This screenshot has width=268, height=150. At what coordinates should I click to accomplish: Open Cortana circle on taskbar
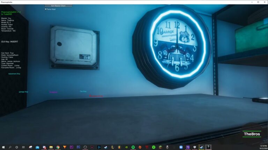tap(17, 147)
